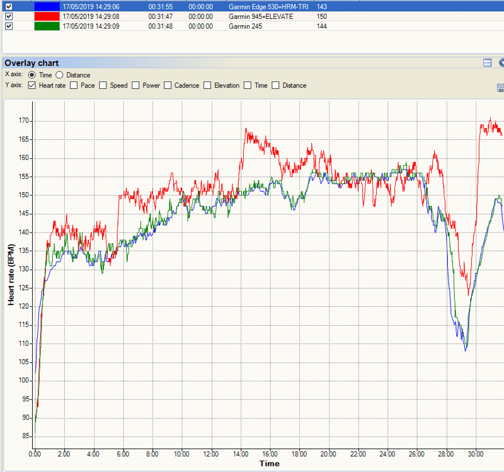Click the Garmin Edge 530+HRM-TRI name

[x=268, y=6]
